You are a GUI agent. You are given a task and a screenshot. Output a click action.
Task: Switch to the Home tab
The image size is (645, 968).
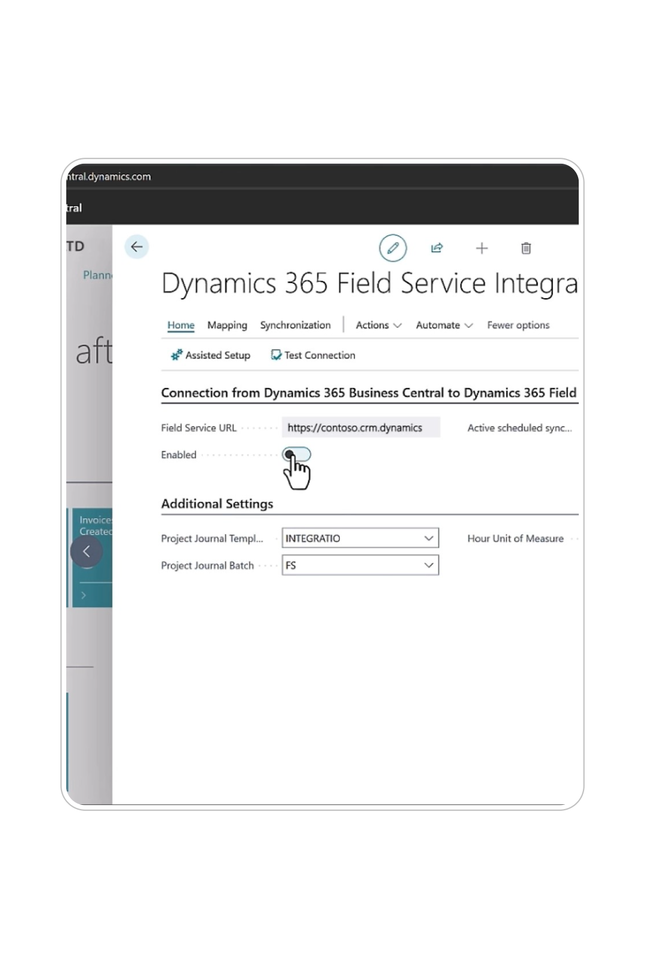pyautogui.click(x=181, y=325)
